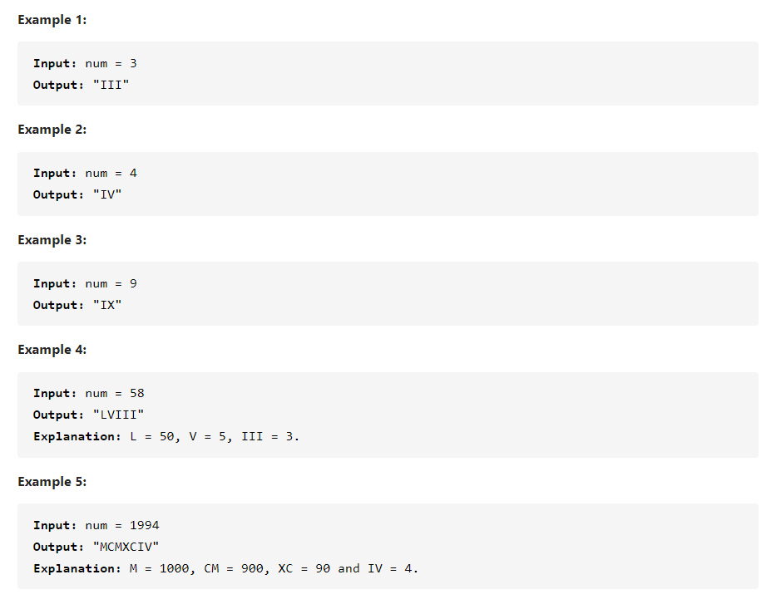Viewport: 781px width, 604px height.
Task: Click the output value "III"
Action: [111, 85]
